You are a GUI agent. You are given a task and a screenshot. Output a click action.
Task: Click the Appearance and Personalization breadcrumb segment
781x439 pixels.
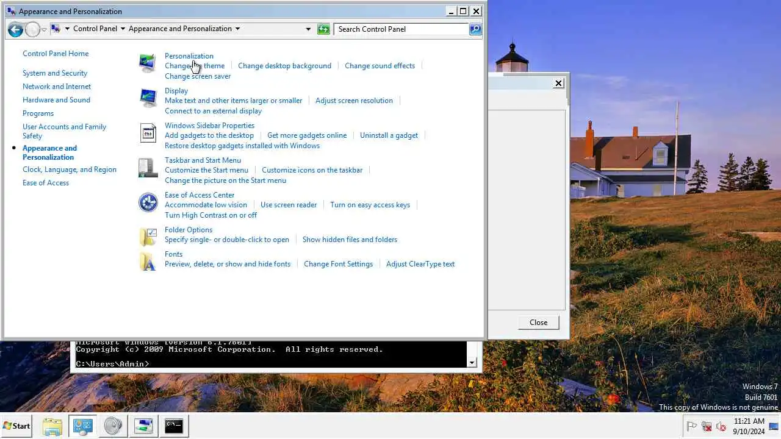[180, 29]
